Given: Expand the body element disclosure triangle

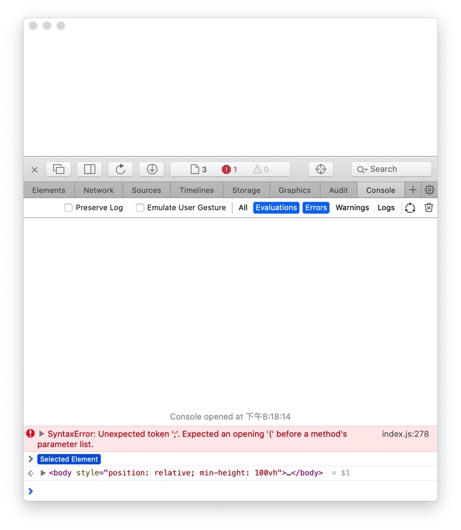Looking at the screenshot, I should click(x=43, y=473).
